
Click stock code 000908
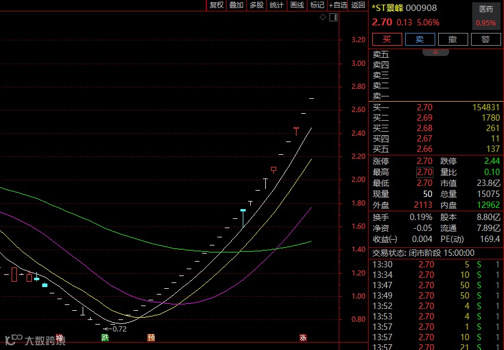click(x=421, y=8)
